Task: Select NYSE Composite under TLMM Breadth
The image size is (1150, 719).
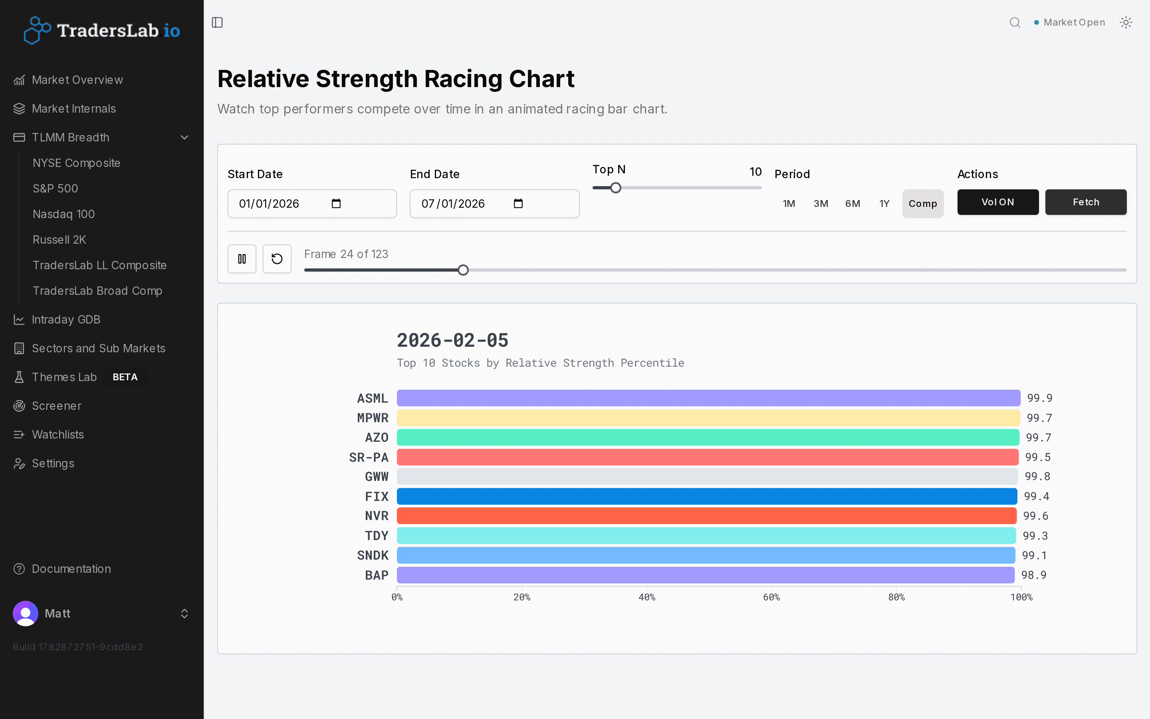Action: click(77, 163)
